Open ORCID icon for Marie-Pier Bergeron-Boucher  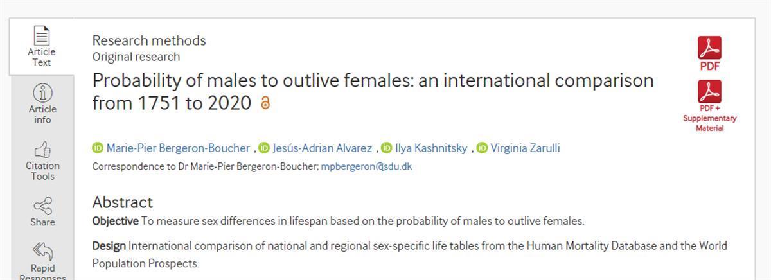click(98, 148)
